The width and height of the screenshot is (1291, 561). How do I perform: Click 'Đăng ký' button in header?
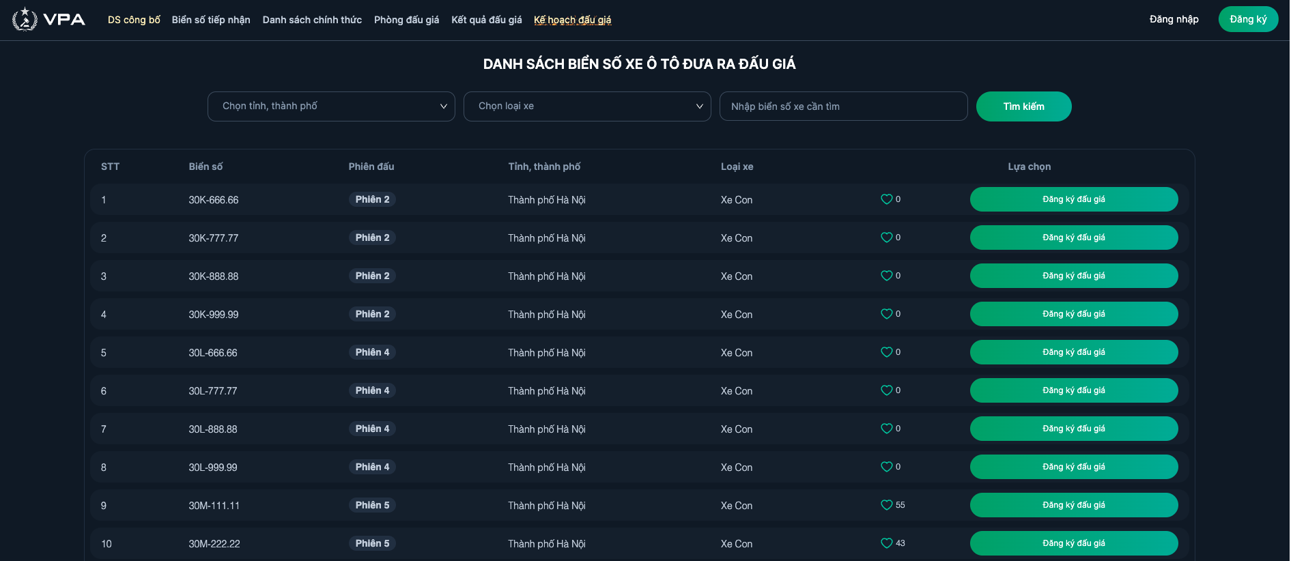[x=1247, y=19]
